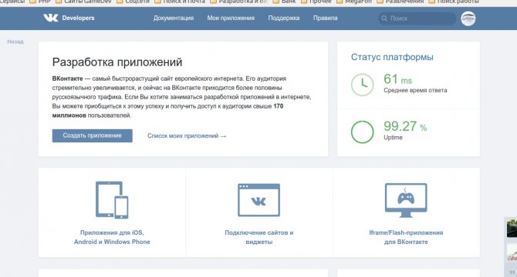This screenshot has width=517, height=277.
Task: Click the 61 ms response time value
Action: (x=397, y=79)
